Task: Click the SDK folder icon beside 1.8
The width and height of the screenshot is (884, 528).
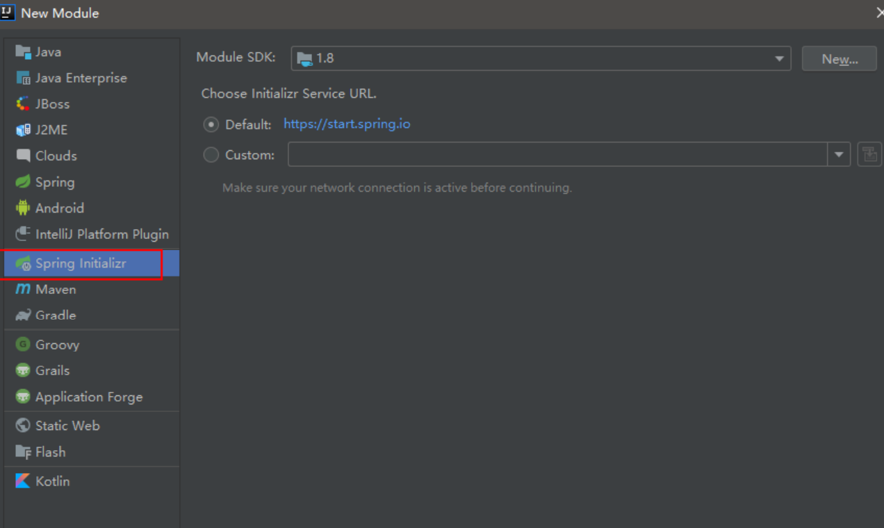Action: [304, 58]
